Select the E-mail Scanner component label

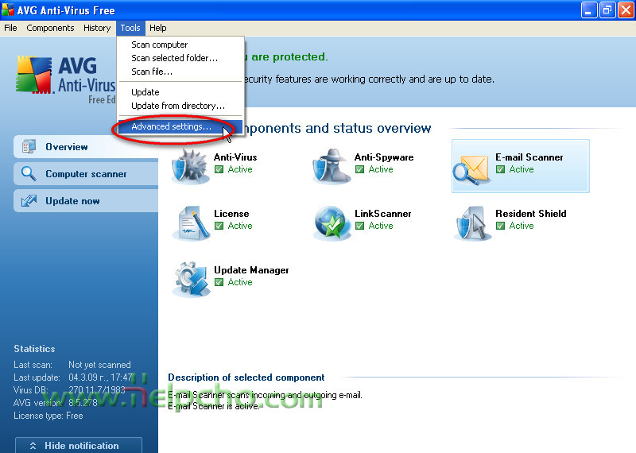(x=529, y=157)
